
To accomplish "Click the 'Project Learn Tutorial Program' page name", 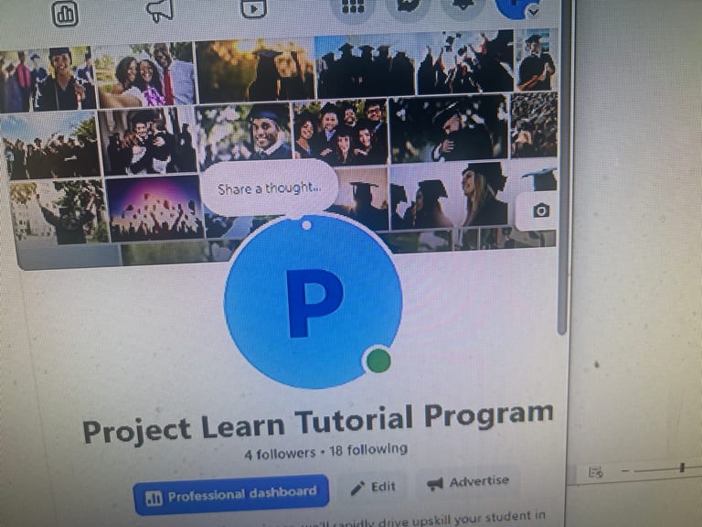I will pos(318,423).
